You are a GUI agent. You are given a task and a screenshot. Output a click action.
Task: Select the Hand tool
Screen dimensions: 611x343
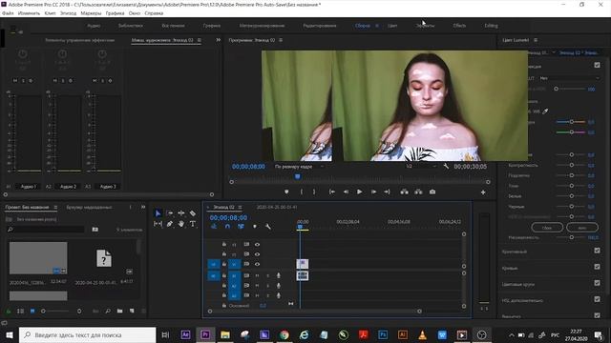(x=181, y=224)
